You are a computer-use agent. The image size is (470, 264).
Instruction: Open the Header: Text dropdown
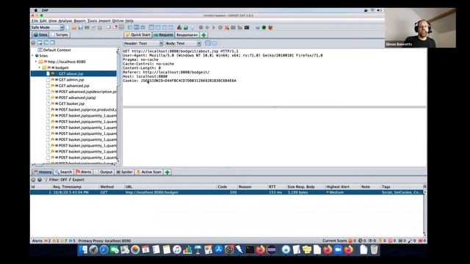(143, 43)
